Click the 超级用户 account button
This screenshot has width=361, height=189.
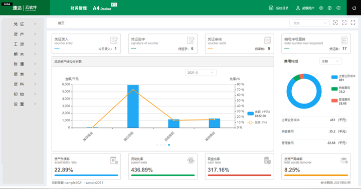click(x=305, y=8)
